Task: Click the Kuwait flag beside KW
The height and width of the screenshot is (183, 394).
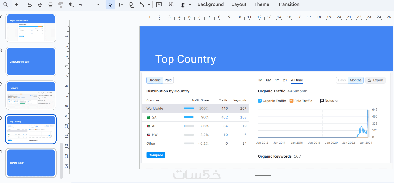Action: [148, 135]
